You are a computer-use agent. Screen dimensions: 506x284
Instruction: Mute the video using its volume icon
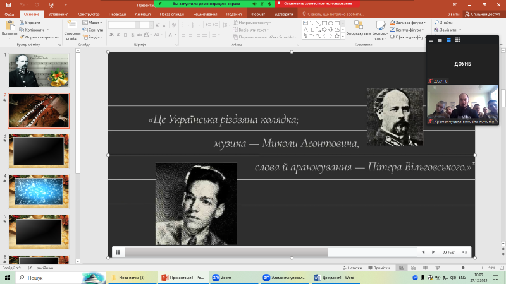tap(464, 252)
